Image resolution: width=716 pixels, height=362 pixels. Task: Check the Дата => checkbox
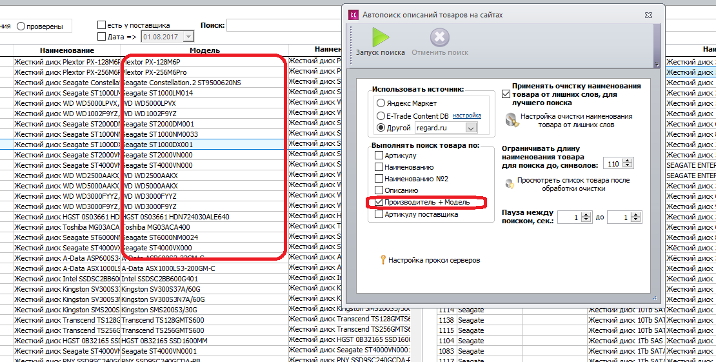pos(101,37)
